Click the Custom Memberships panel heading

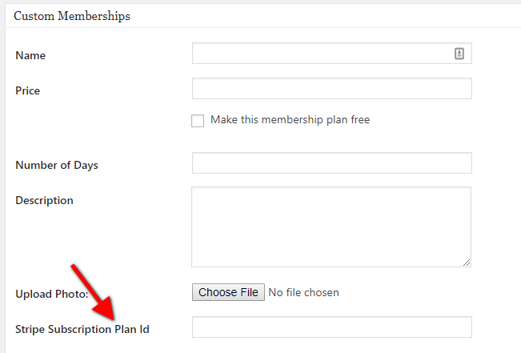click(72, 16)
